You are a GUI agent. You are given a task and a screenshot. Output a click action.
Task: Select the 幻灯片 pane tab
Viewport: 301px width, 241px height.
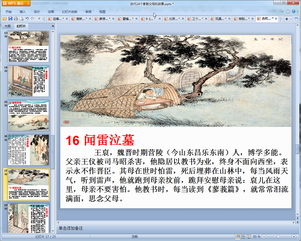[21, 26]
